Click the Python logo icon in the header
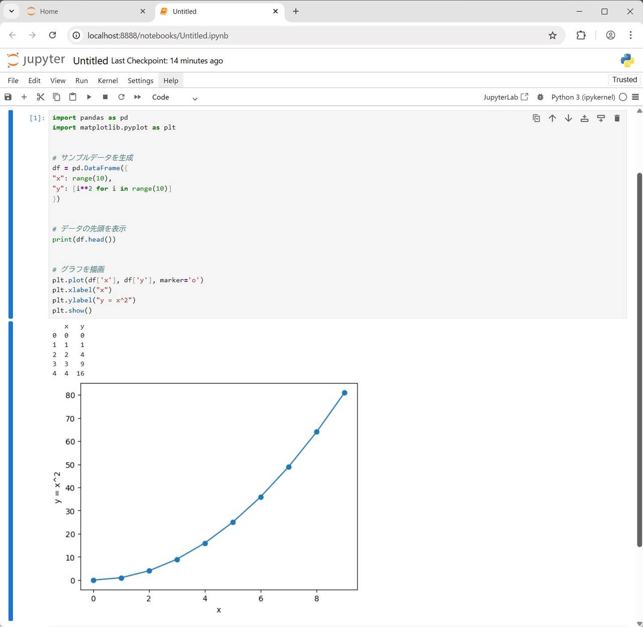 (627, 60)
